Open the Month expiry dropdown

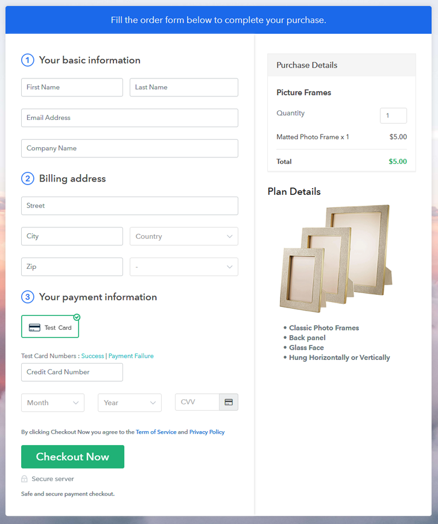(53, 403)
